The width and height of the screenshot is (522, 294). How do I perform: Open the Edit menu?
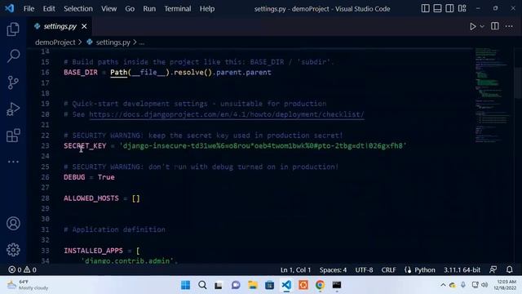pos(49,9)
